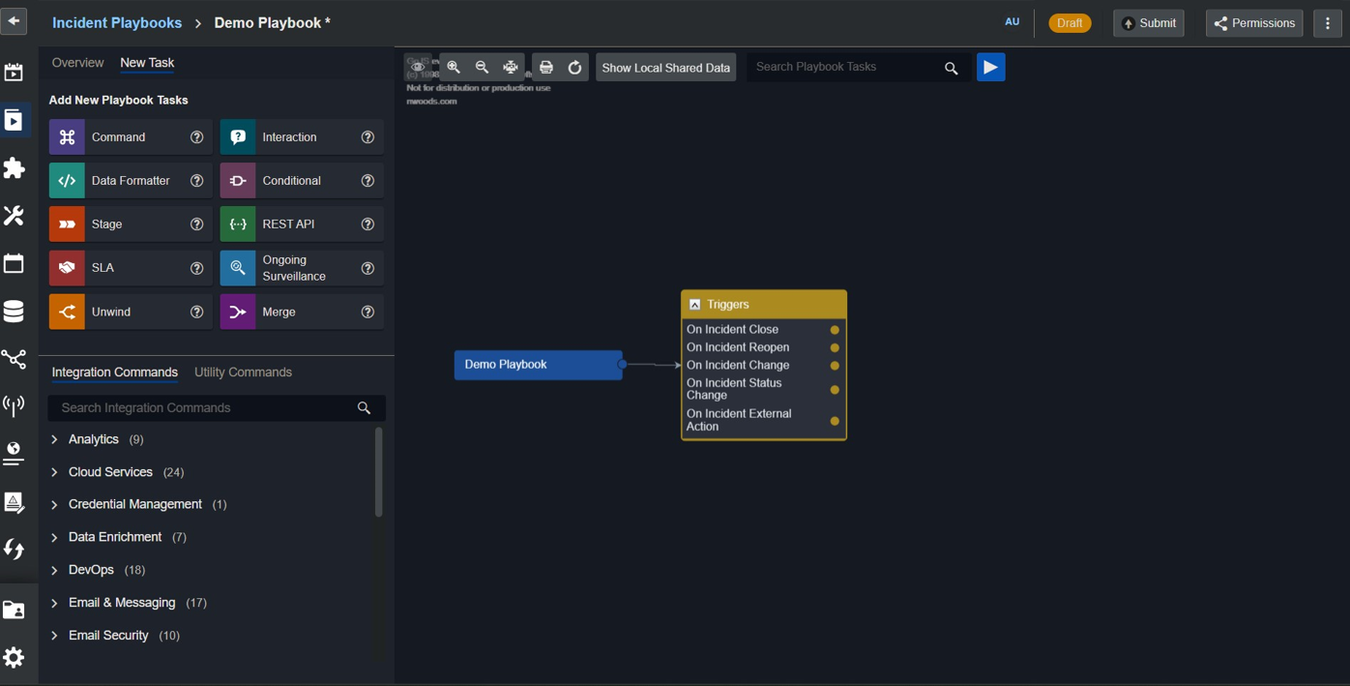Collapse the Triggers node
Viewport: 1350px width, 686px height.
pyautogui.click(x=694, y=305)
